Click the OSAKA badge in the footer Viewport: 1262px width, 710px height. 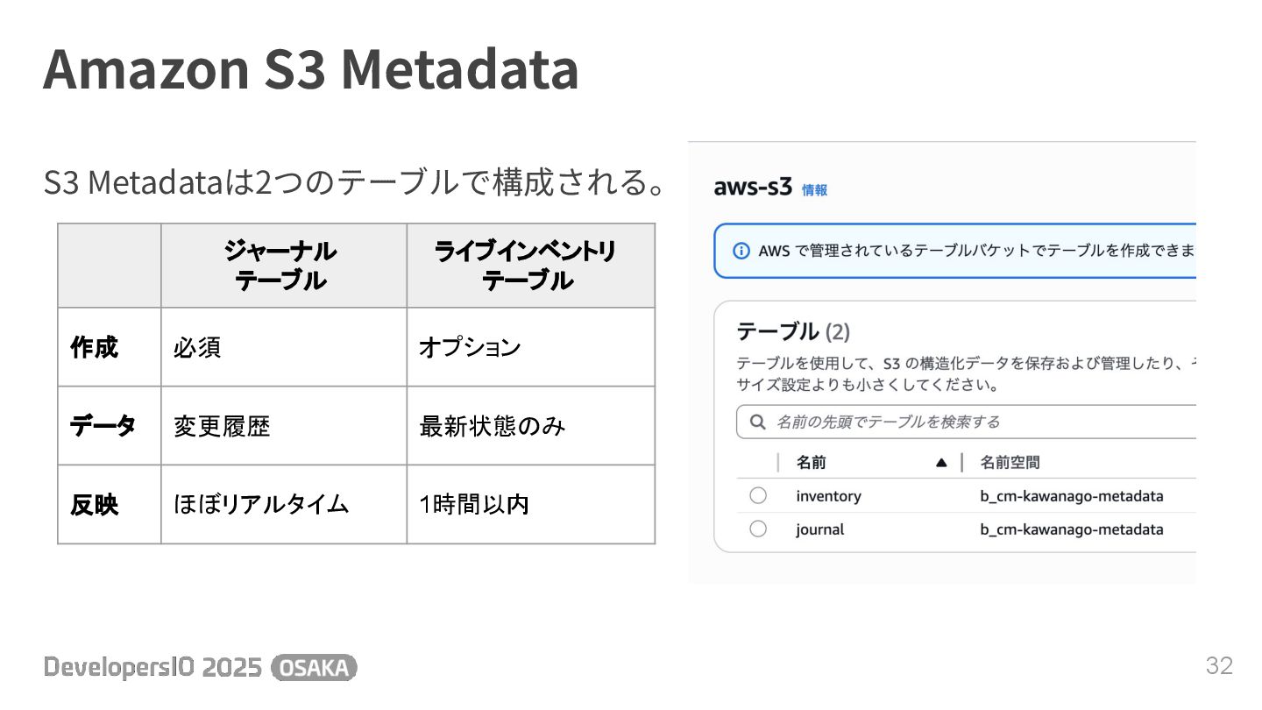click(315, 668)
